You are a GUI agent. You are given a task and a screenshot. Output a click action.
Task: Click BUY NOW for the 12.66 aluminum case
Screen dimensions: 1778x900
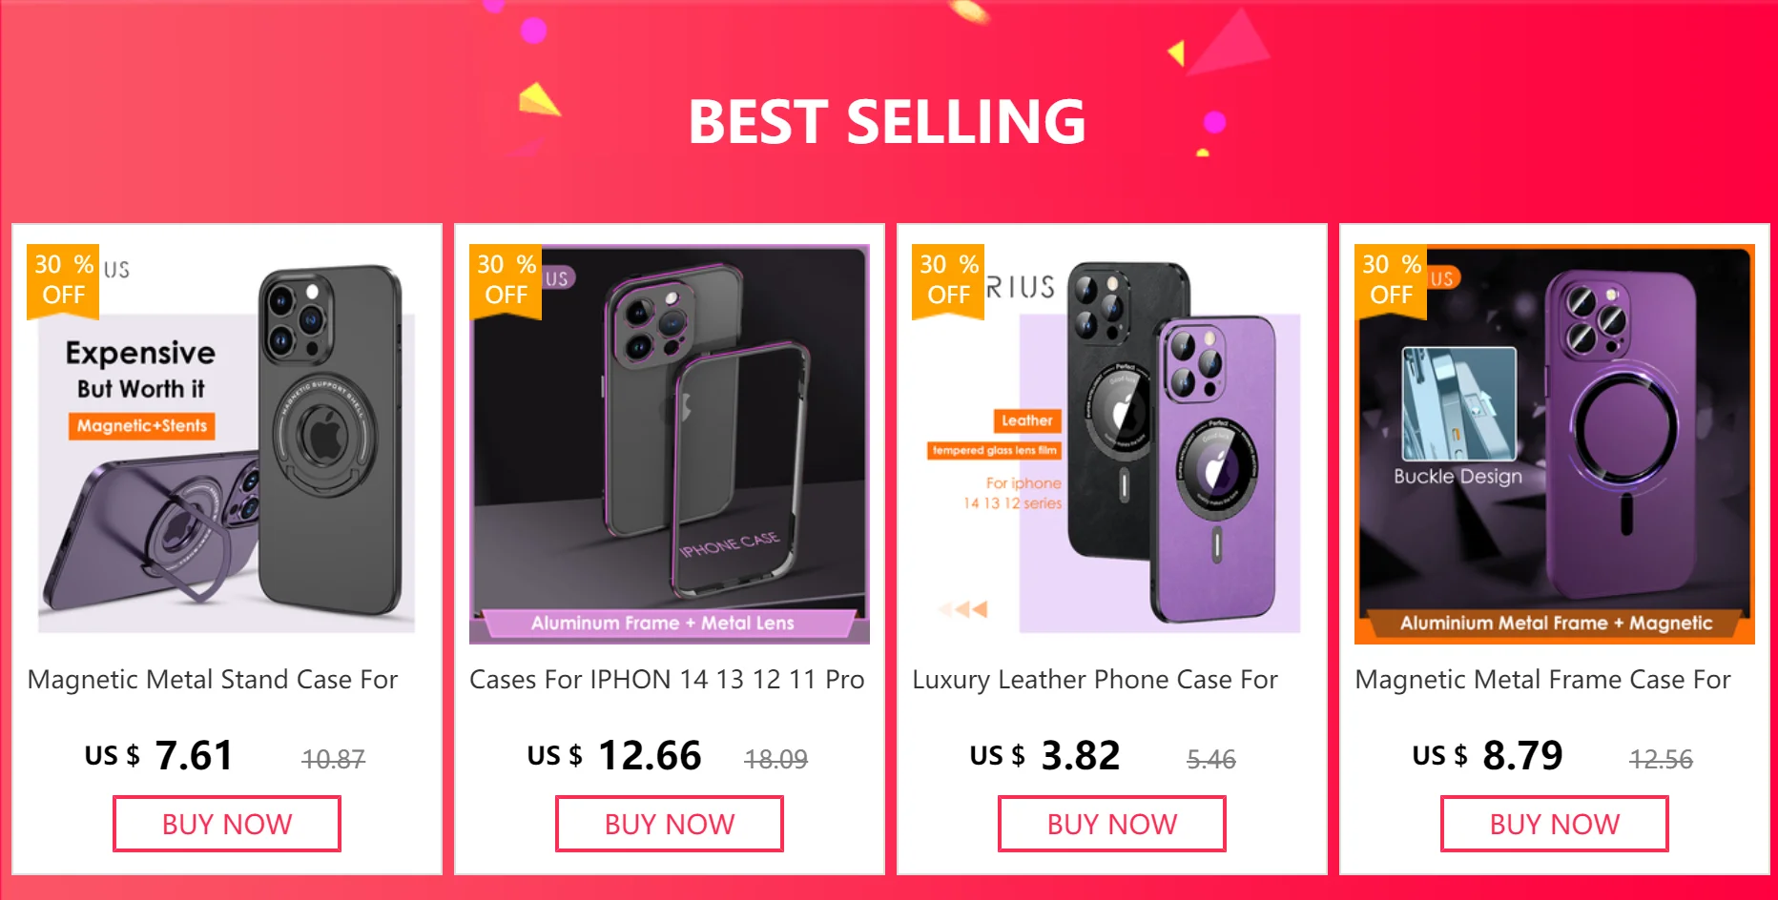[x=670, y=824]
